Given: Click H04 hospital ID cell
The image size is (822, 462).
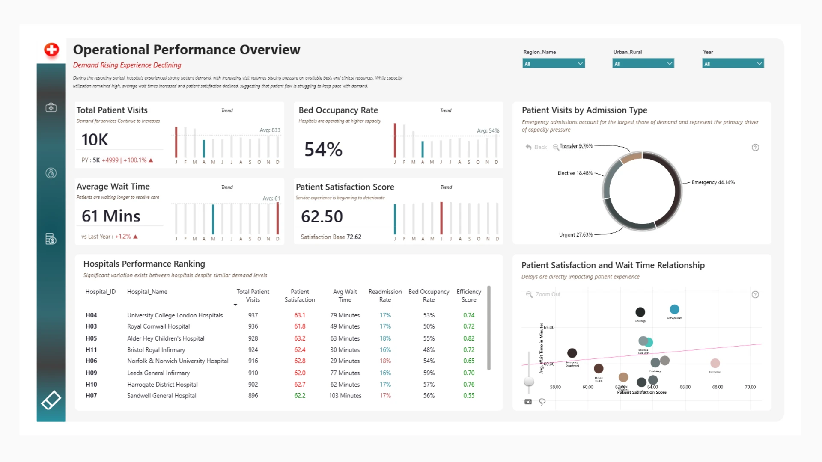Looking at the screenshot, I should [x=91, y=315].
